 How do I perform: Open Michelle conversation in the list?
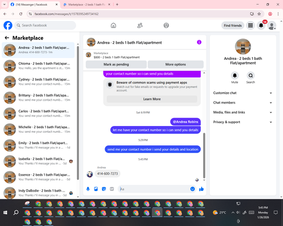pyautogui.click(x=38, y=129)
